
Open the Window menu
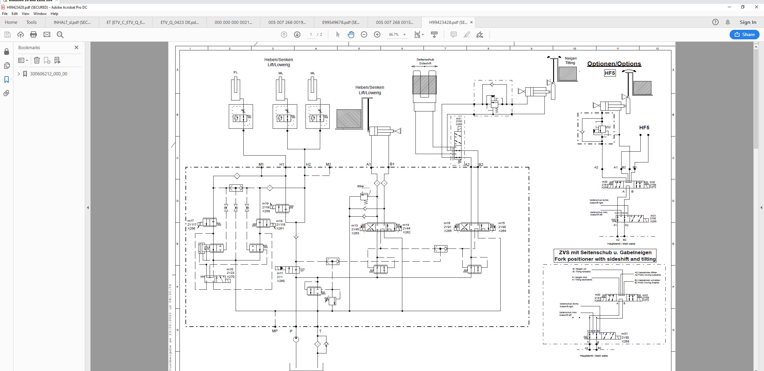[40, 14]
